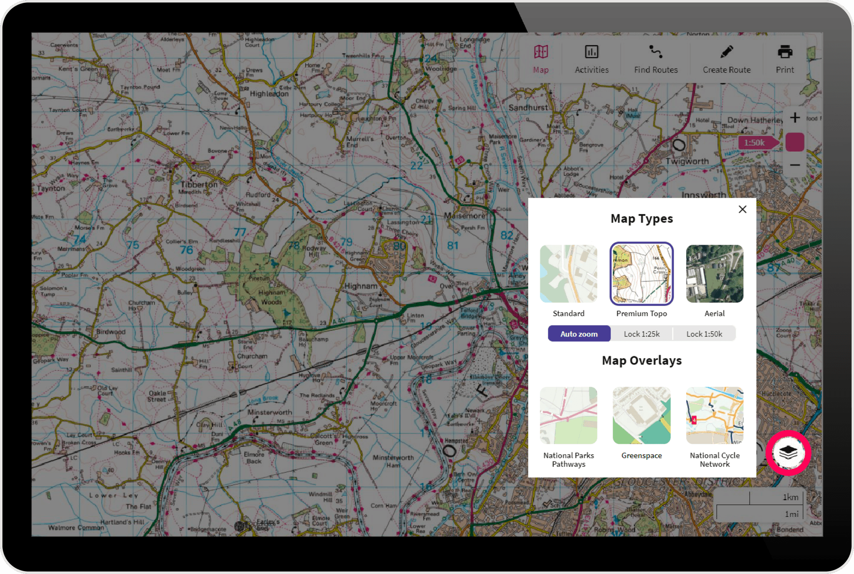Image resolution: width=854 pixels, height=574 pixels.
Task: Enable the Greenspace overlay
Action: (x=641, y=415)
